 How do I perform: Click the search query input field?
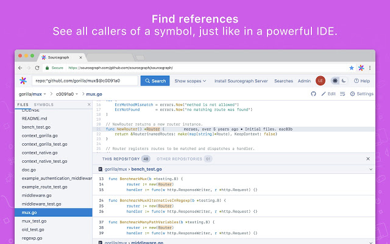[x=85, y=81]
